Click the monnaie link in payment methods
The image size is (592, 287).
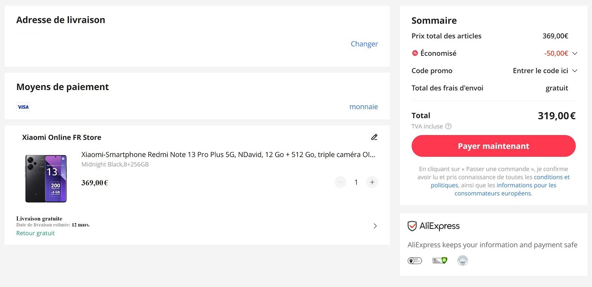[363, 107]
